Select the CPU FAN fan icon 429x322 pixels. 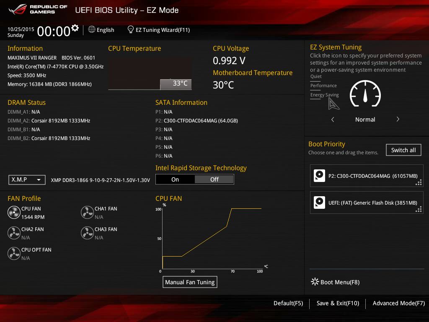click(x=14, y=213)
